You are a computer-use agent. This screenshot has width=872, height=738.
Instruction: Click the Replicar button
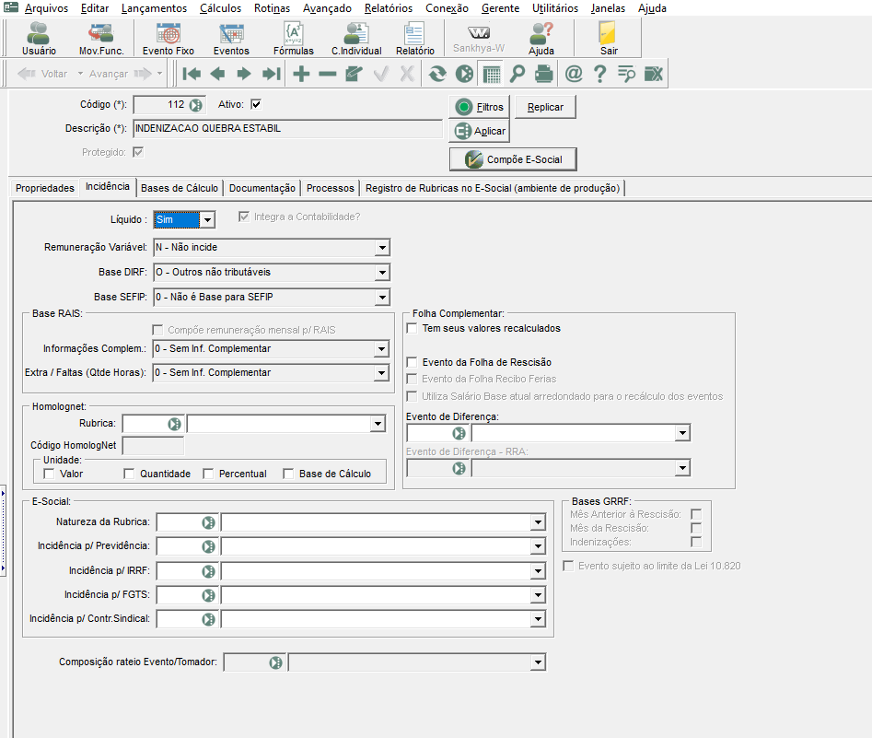(545, 107)
